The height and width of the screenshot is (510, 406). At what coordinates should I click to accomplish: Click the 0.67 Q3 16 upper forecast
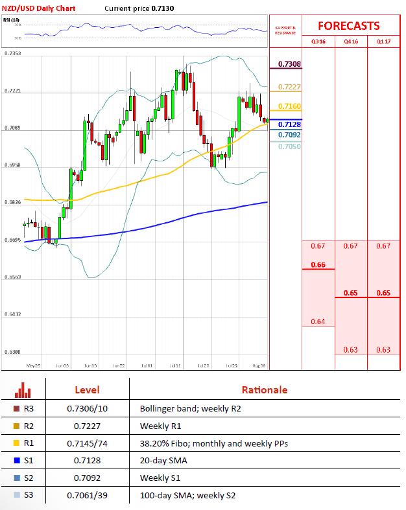[x=318, y=246]
